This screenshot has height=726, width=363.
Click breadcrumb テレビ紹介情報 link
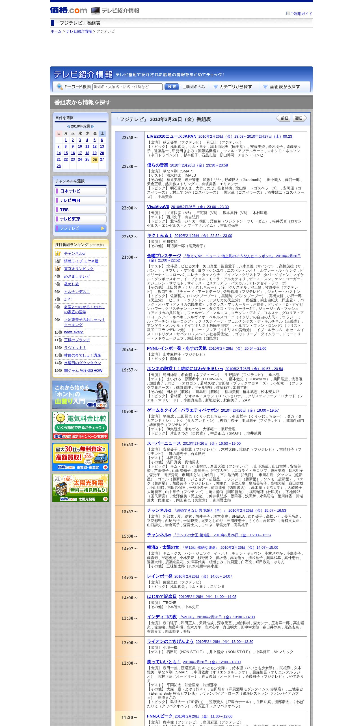click(x=79, y=31)
